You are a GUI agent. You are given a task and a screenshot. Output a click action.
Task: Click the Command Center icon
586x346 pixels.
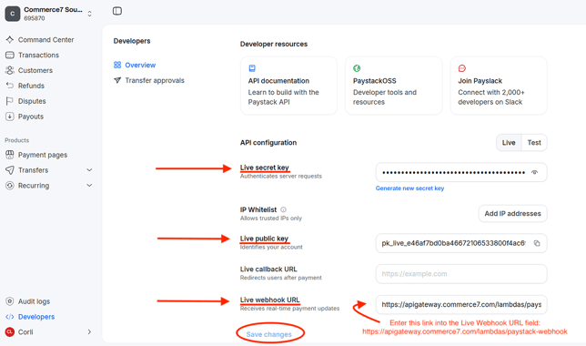coord(10,40)
